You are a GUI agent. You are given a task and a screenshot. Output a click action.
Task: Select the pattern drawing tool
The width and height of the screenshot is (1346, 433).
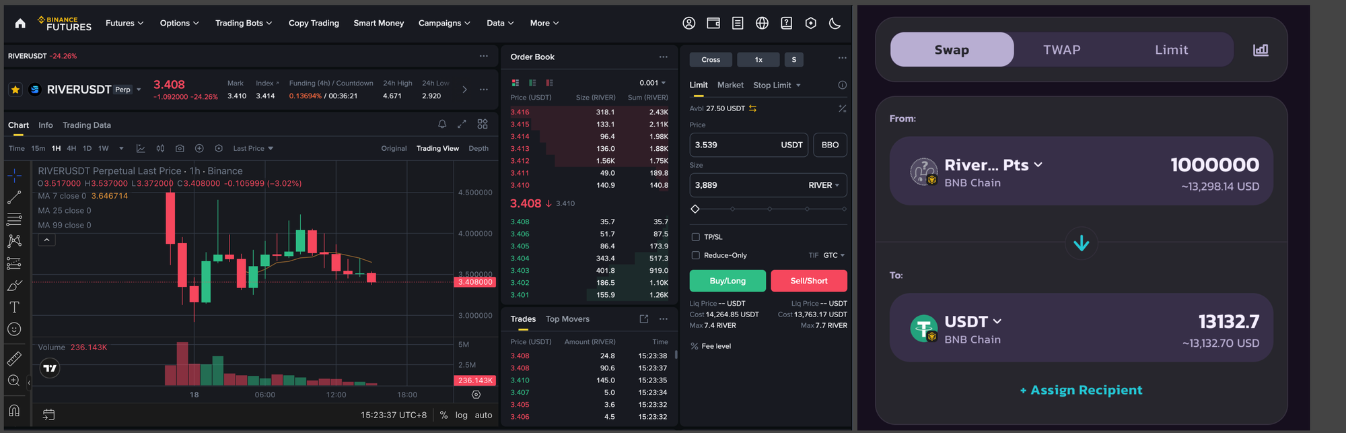(x=14, y=241)
